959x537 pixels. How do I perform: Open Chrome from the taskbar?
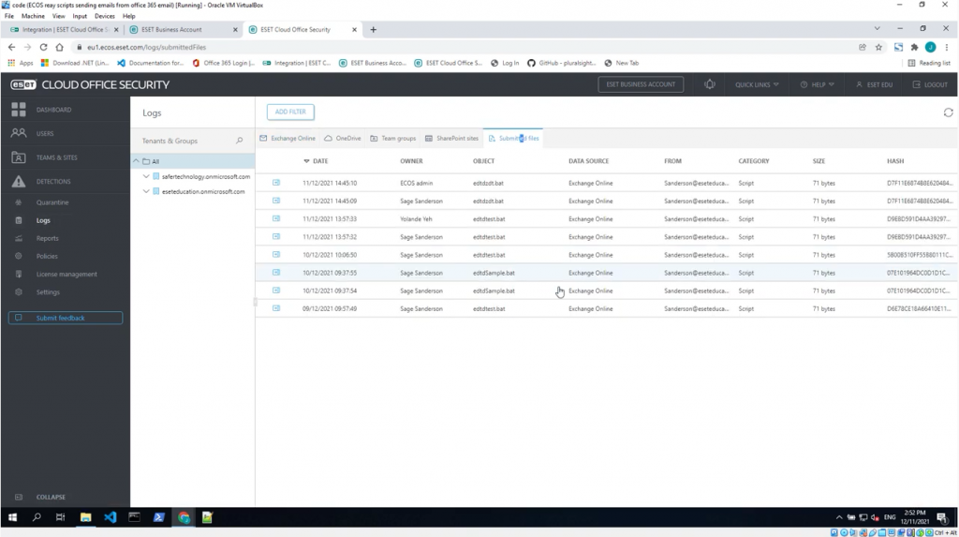coord(184,517)
